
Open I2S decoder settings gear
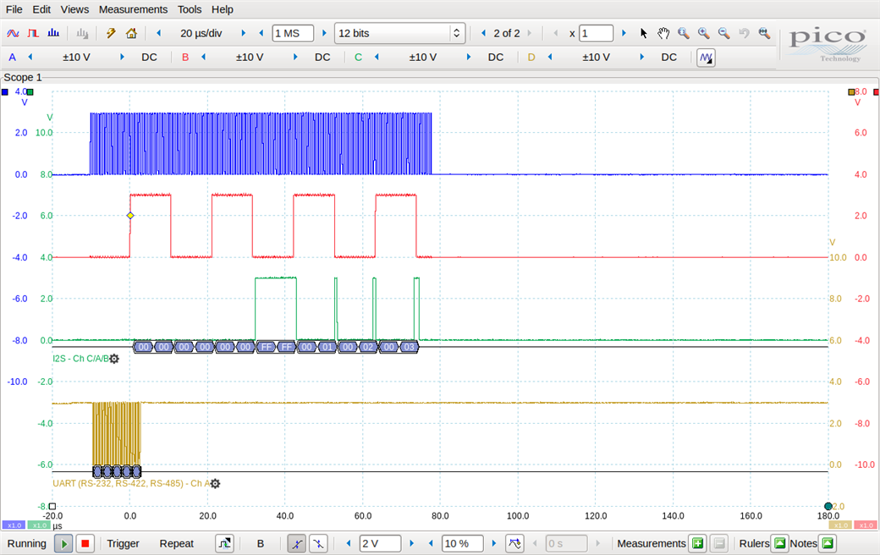coord(114,359)
